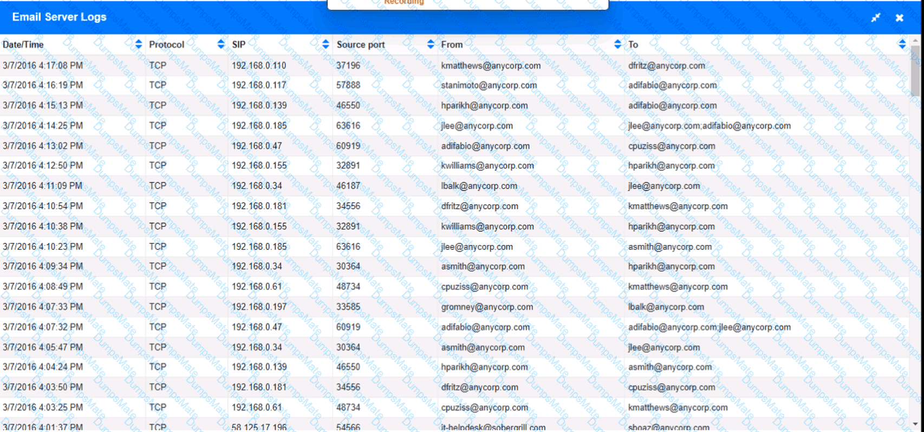Click the From column sort arrows
The image size is (924, 432).
click(617, 44)
